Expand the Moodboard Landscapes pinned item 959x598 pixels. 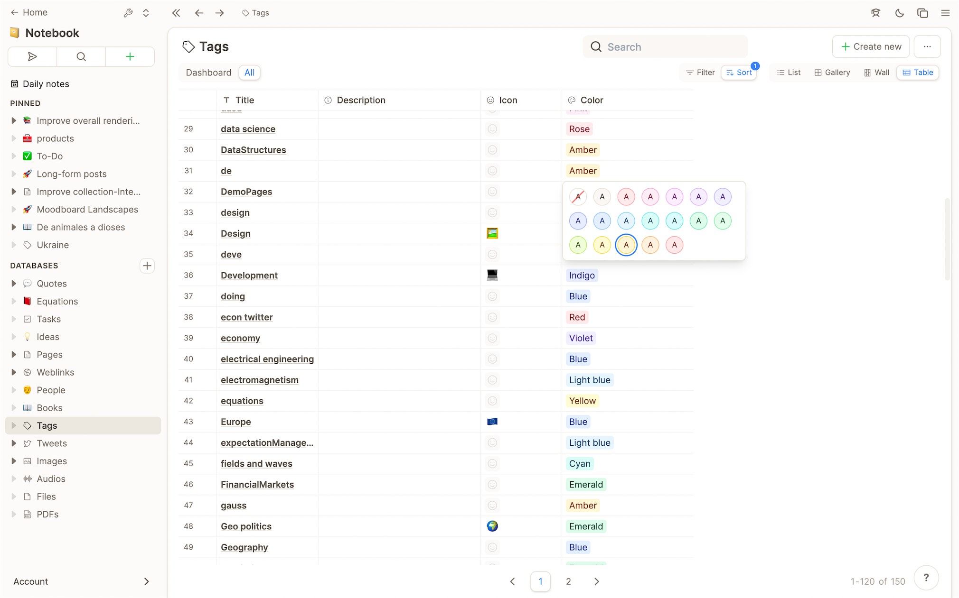(x=14, y=209)
